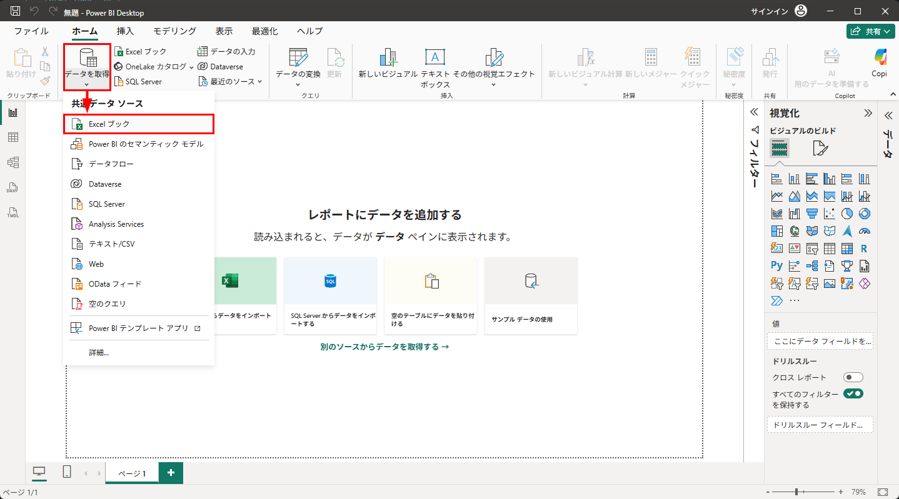Choose the gauge visual

point(865,231)
